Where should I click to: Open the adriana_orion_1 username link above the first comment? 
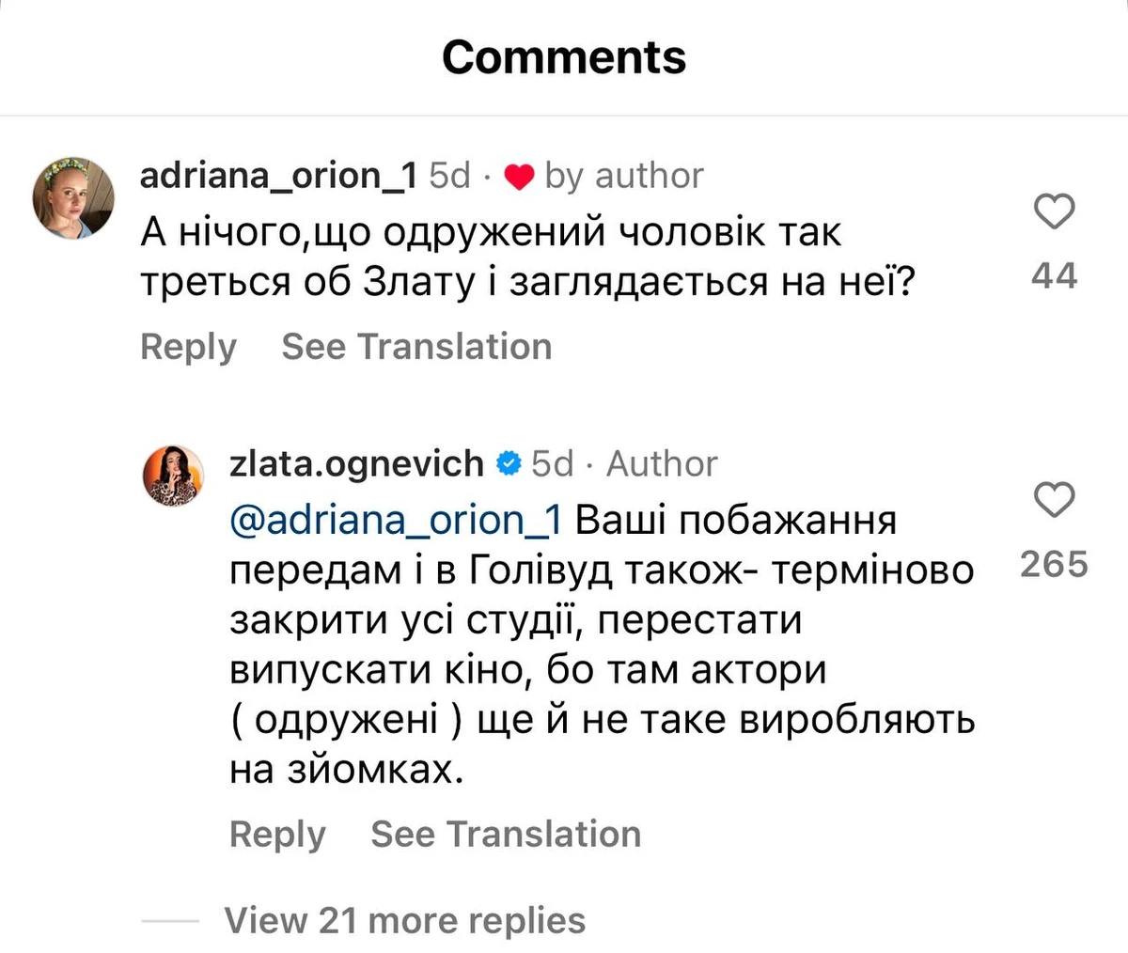click(x=277, y=176)
